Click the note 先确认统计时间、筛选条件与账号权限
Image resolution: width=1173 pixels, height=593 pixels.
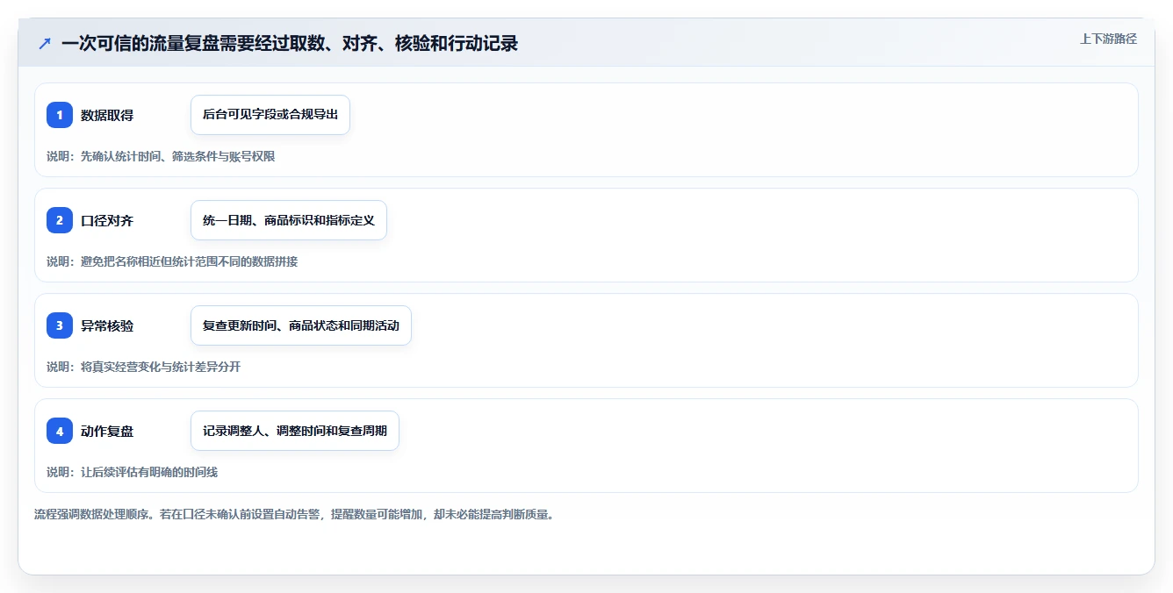pyautogui.click(x=178, y=156)
